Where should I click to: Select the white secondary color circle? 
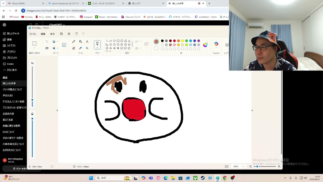156,48
